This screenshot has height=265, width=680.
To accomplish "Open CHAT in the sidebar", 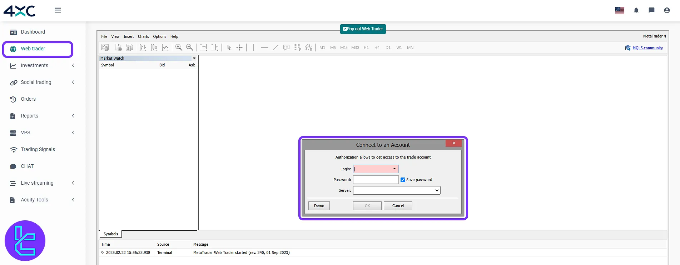I will tap(27, 166).
